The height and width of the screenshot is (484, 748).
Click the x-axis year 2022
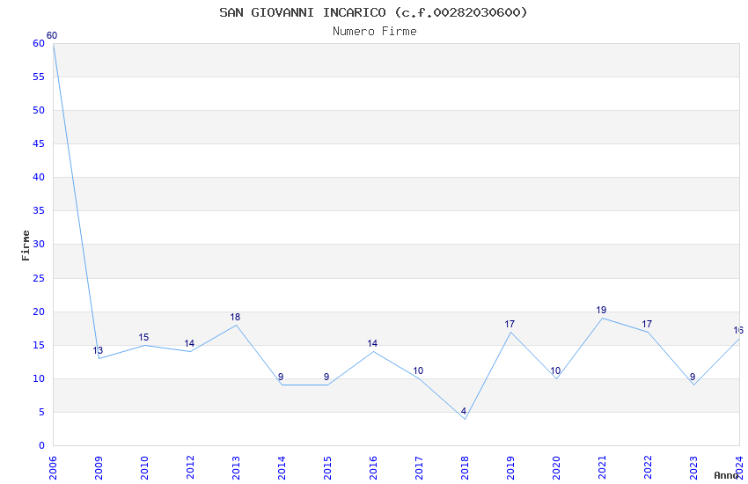[x=648, y=468]
